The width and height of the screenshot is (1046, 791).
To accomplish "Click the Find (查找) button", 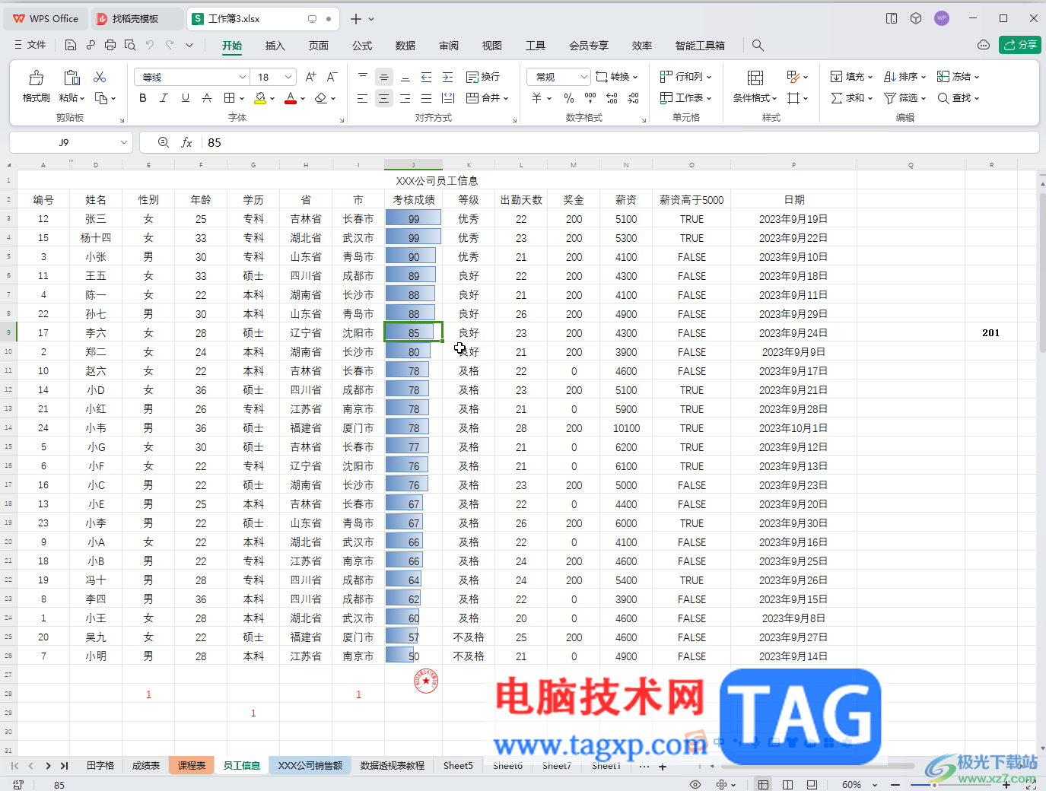I will coord(958,98).
